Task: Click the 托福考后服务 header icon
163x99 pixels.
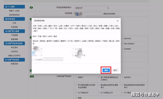Action: (6, 60)
